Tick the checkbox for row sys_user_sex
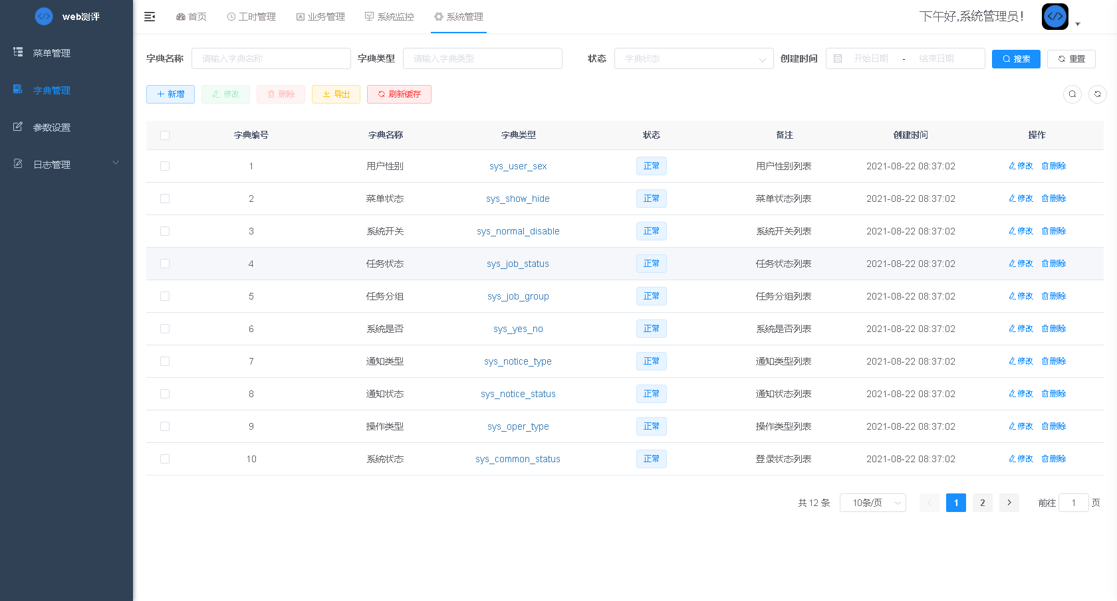 click(165, 166)
